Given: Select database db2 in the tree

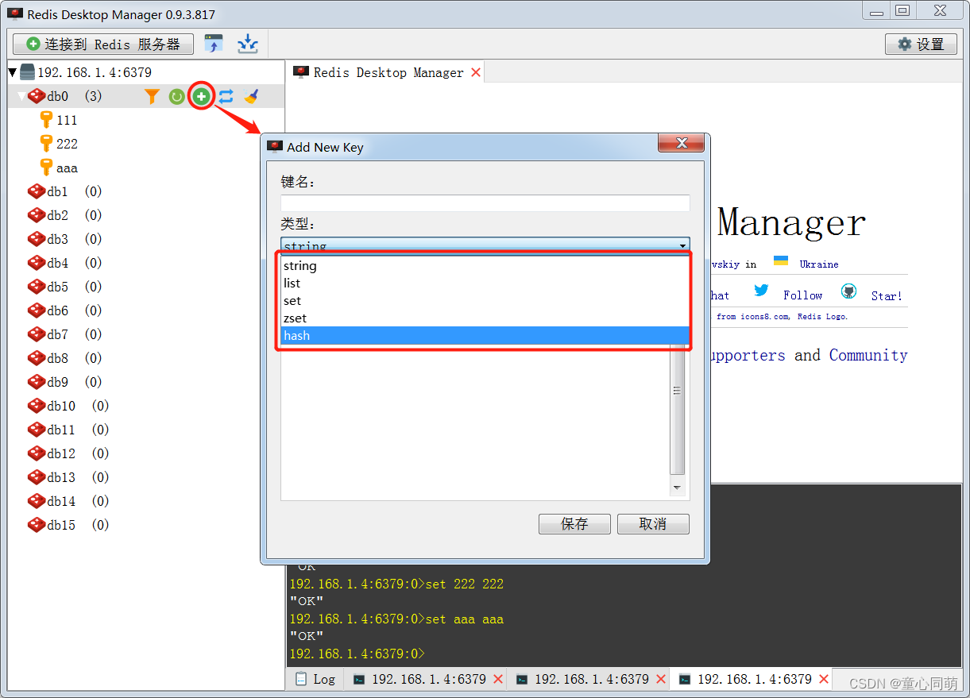Looking at the screenshot, I should [58, 215].
